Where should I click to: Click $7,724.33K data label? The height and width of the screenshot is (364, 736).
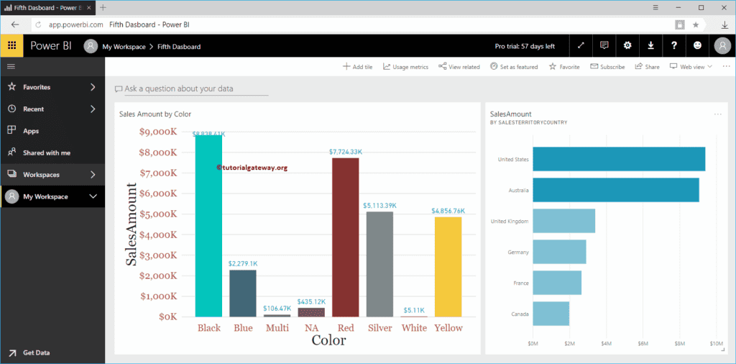point(346,152)
